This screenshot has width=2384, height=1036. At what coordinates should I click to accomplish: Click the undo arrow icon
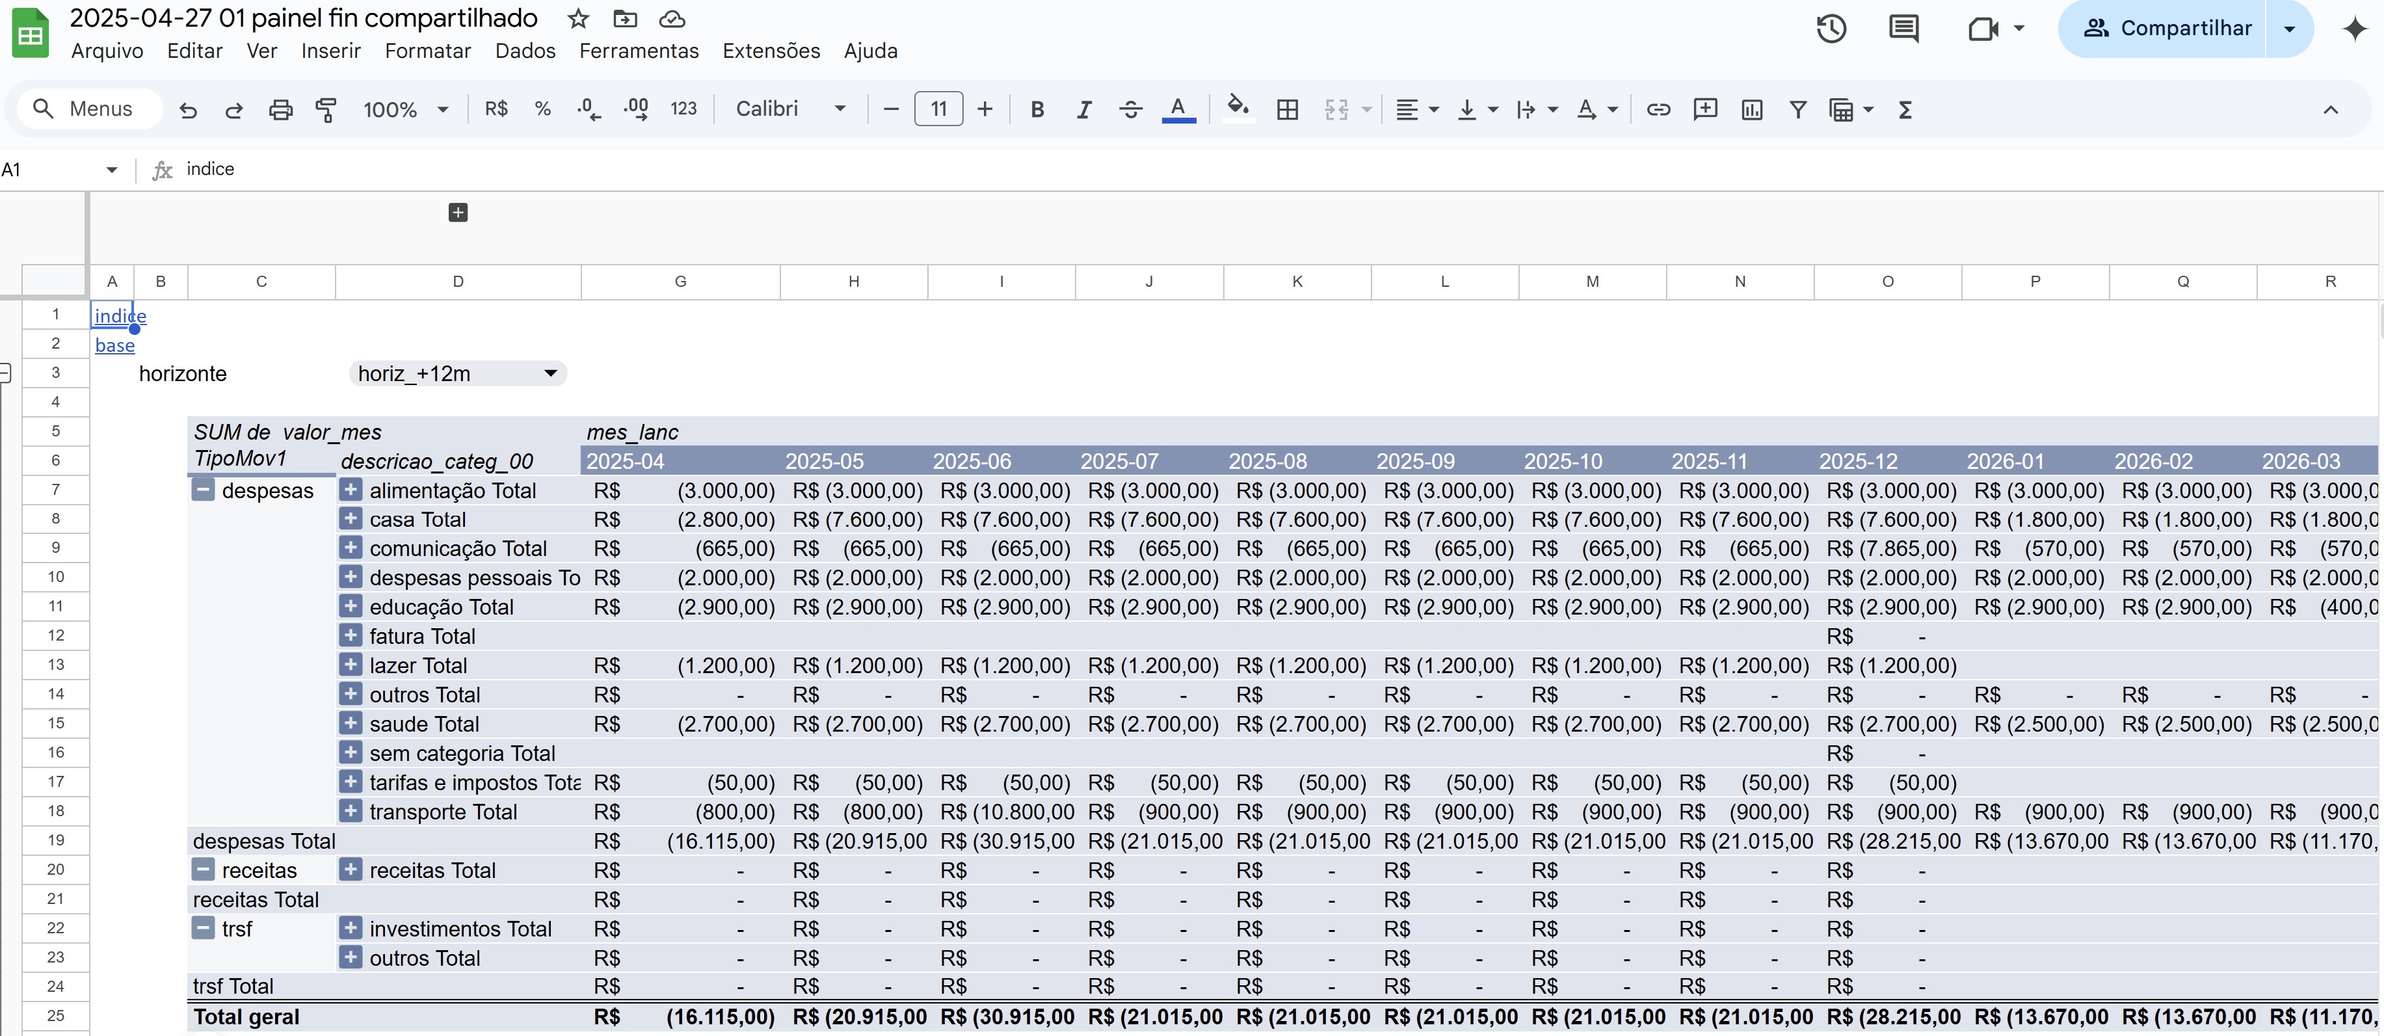[188, 110]
